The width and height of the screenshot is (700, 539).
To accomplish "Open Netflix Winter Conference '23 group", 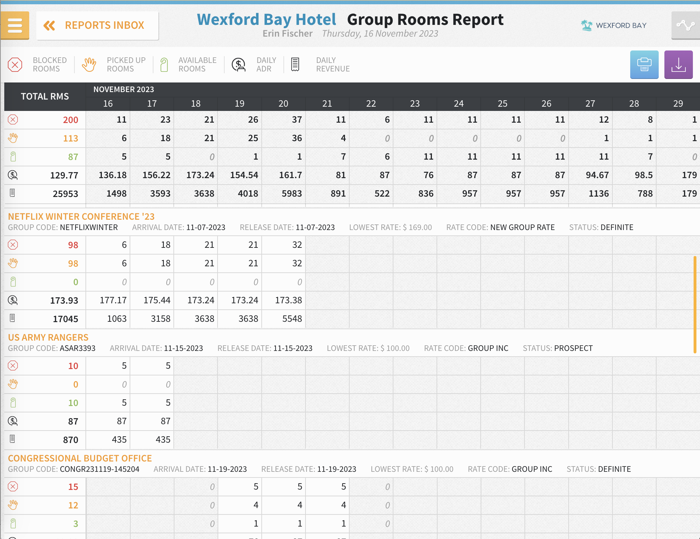I will 81,217.
